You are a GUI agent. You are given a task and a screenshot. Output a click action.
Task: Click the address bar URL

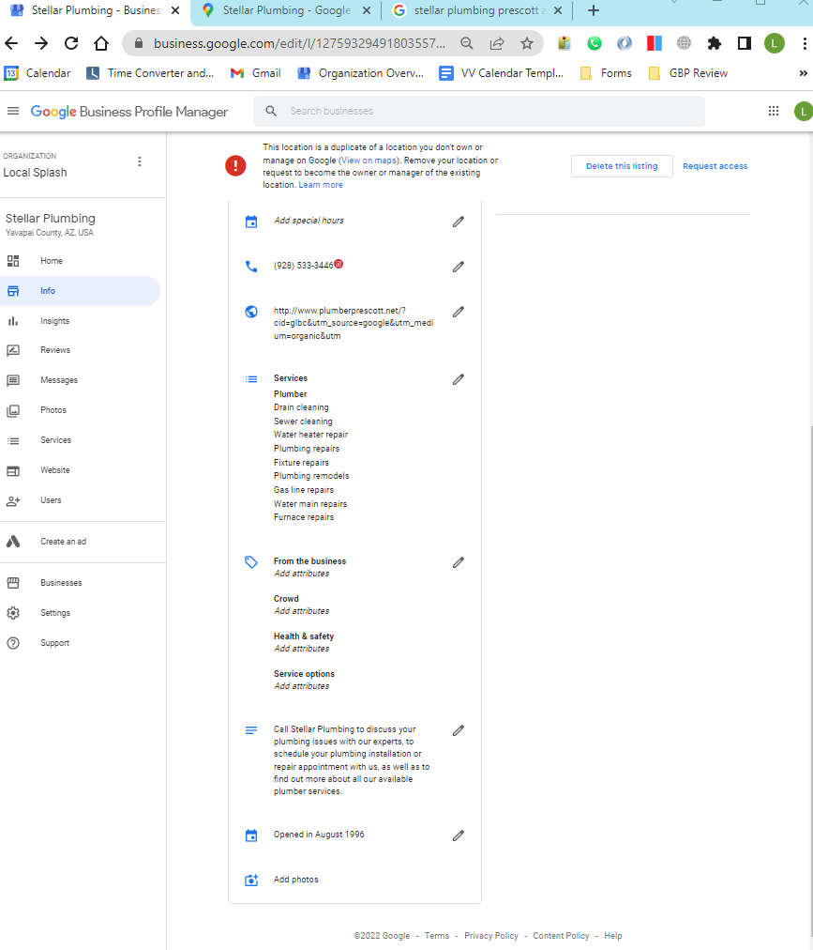tap(299, 43)
